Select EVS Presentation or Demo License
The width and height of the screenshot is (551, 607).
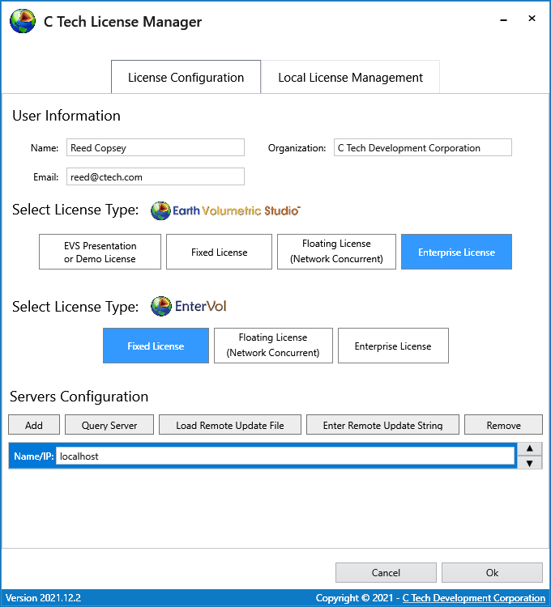(x=100, y=252)
